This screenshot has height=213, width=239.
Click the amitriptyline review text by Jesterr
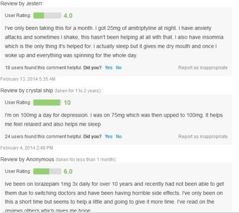(114, 42)
